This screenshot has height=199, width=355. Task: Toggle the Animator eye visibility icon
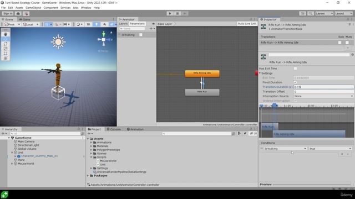click(x=153, y=24)
